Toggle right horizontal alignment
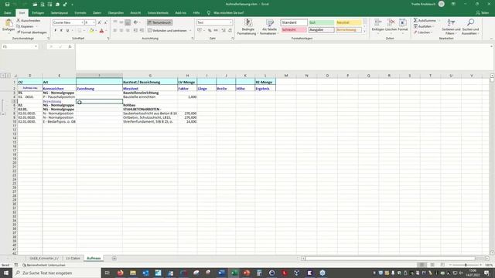Screen dimensions: 495x278 128,31
